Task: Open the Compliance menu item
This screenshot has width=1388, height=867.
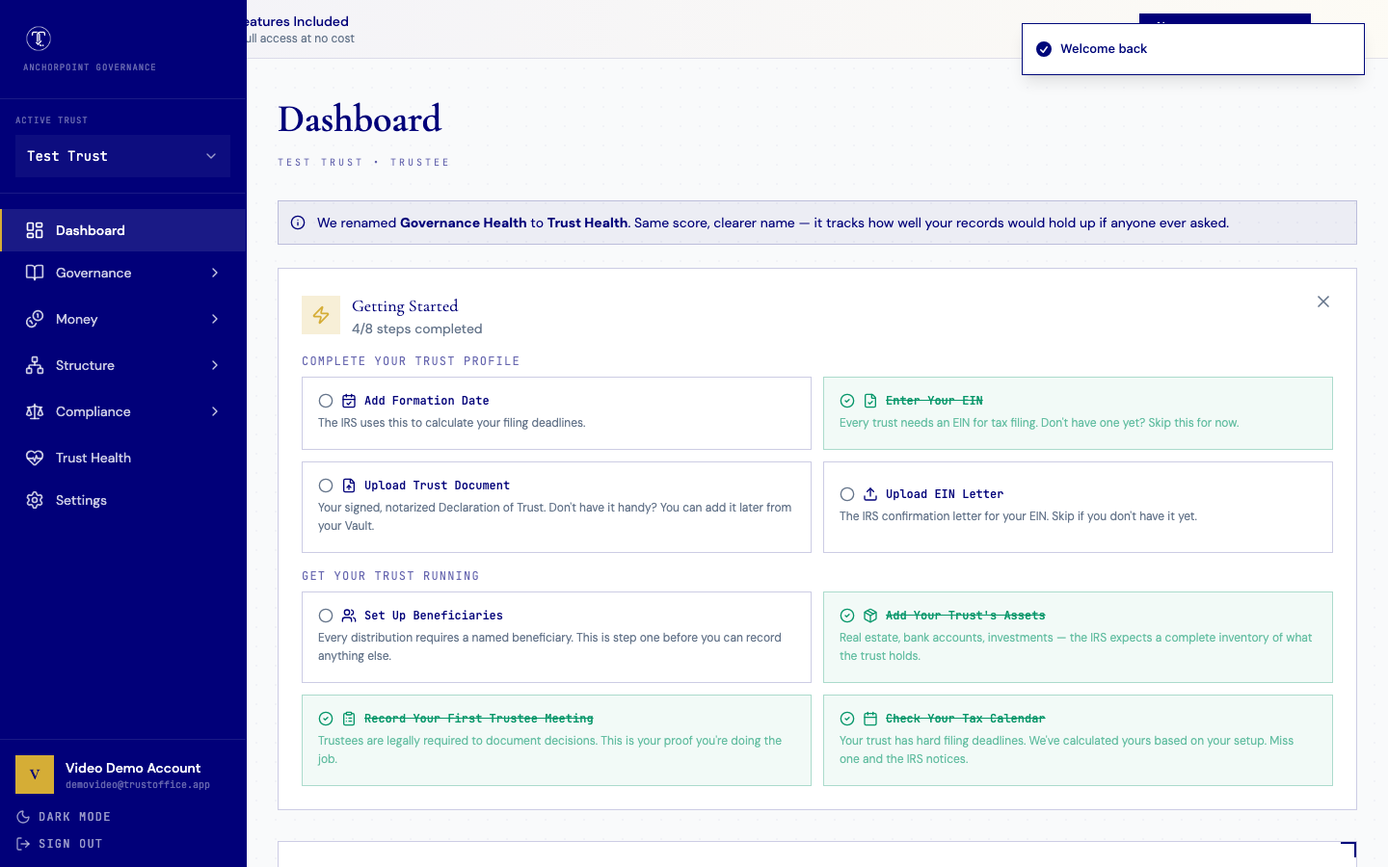Action: coord(123,411)
